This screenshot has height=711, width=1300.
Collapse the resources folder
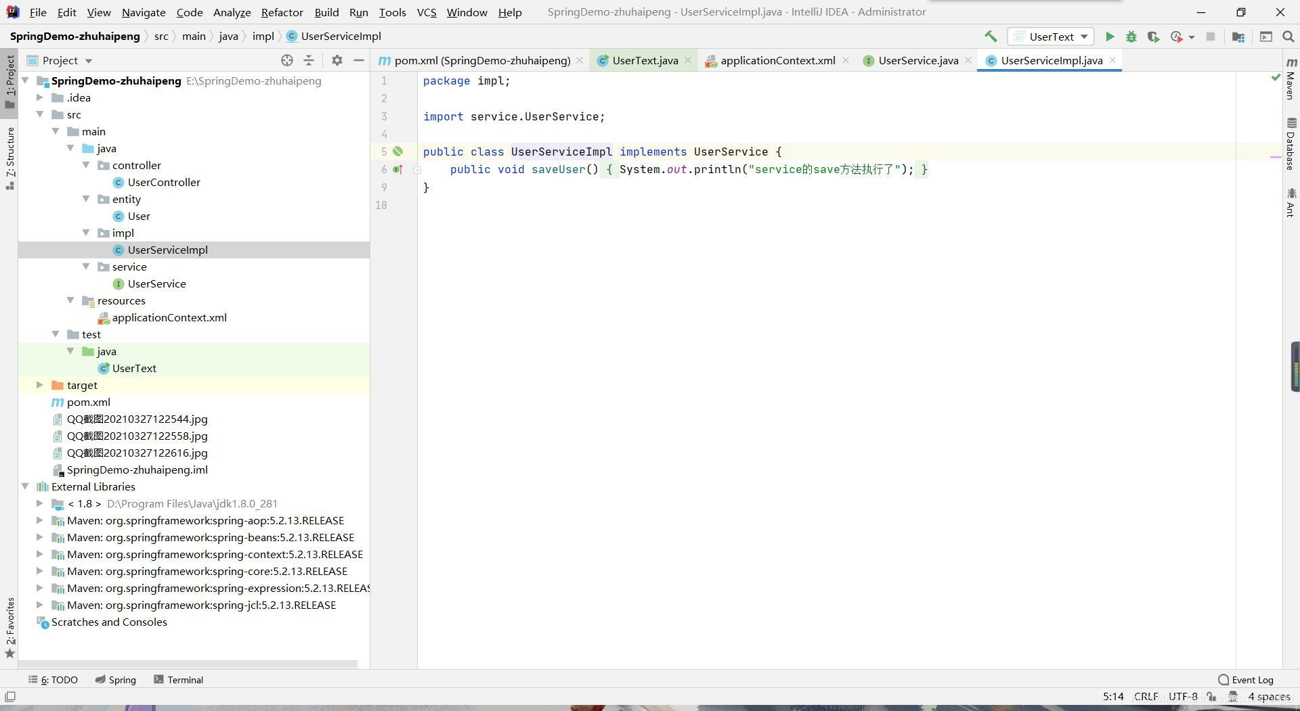[x=70, y=300]
